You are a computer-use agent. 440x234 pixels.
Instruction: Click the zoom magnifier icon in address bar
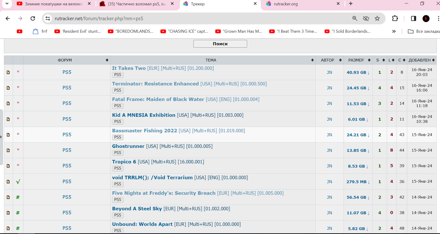coord(355,18)
